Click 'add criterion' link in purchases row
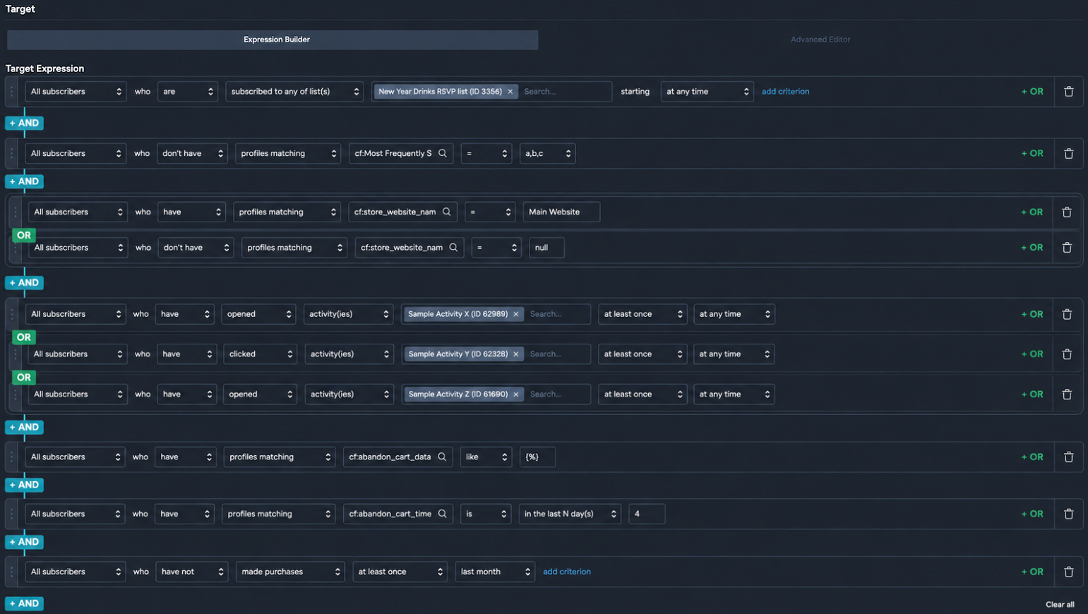1088x614 pixels. tap(567, 572)
